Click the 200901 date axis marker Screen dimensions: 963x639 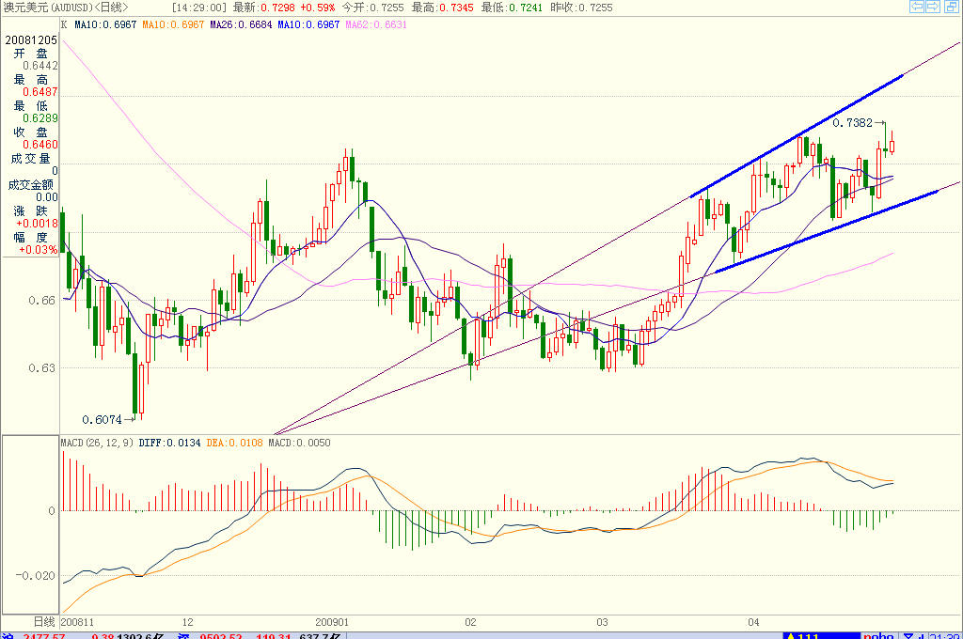coord(332,622)
